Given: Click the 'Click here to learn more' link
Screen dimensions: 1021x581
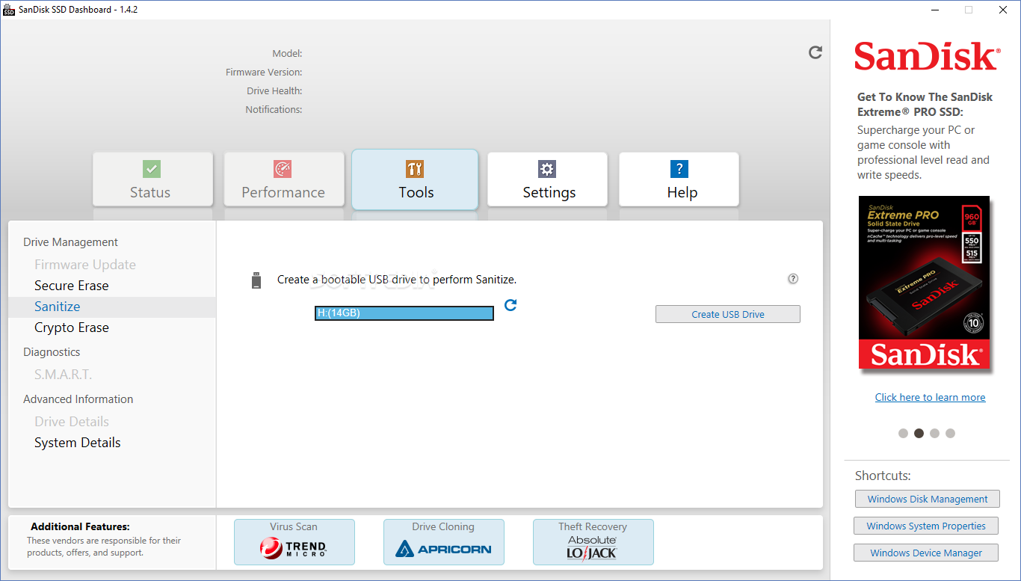Looking at the screenshot, I should [x=930, y=397].
